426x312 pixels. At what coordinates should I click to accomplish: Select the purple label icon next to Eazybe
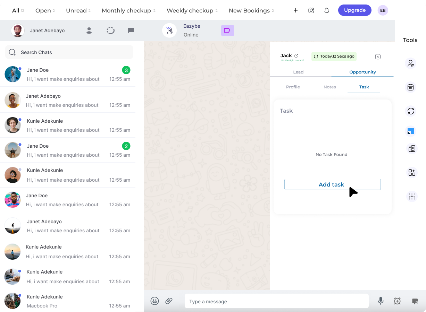click(227, 31)
